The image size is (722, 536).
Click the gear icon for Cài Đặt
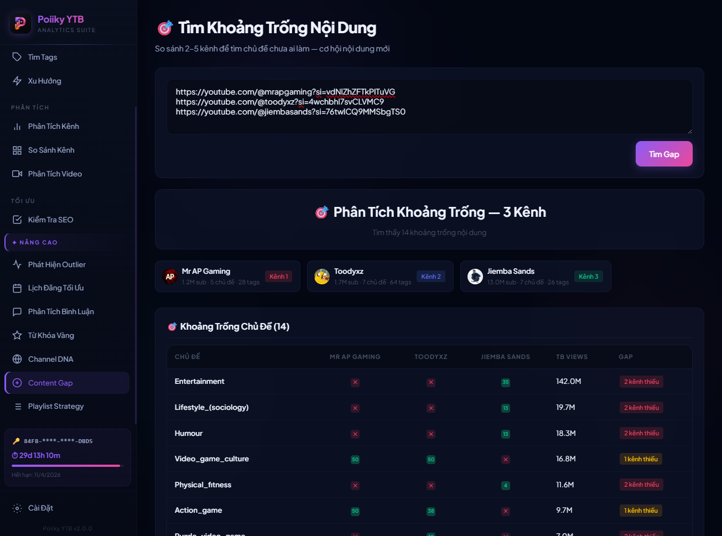click(17, 508)
